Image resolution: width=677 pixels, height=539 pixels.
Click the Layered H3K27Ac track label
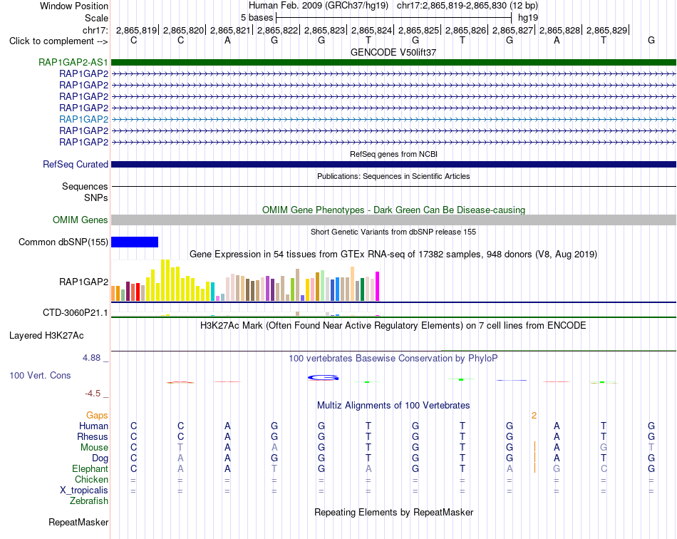[46, 336]
